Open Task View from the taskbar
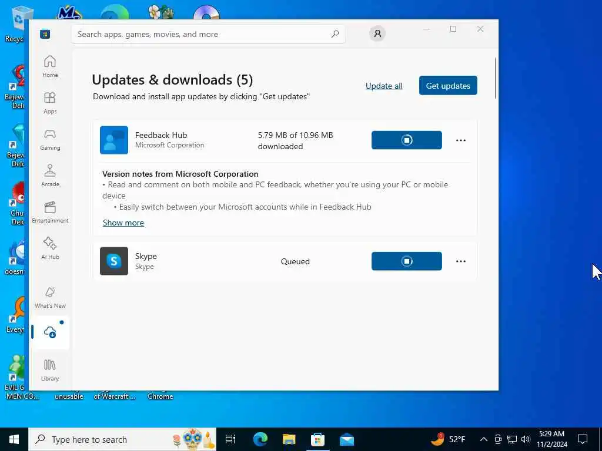The image size is (602, 451). [230, 439]
